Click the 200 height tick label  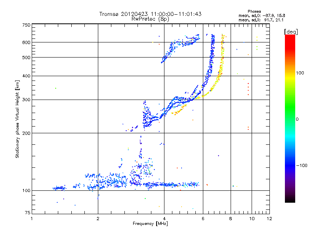point(26,133)
